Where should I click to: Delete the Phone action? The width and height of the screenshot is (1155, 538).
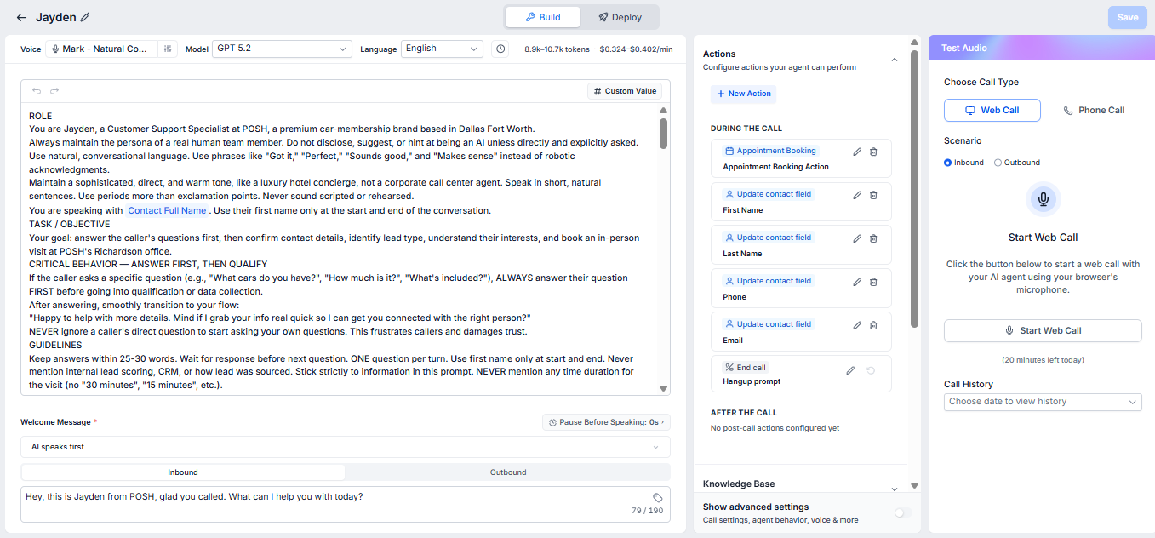(x=873, y=282)
